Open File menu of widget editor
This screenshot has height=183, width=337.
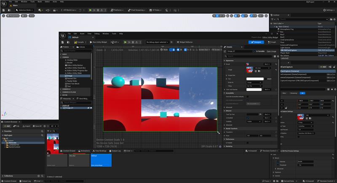pos(69,34)
